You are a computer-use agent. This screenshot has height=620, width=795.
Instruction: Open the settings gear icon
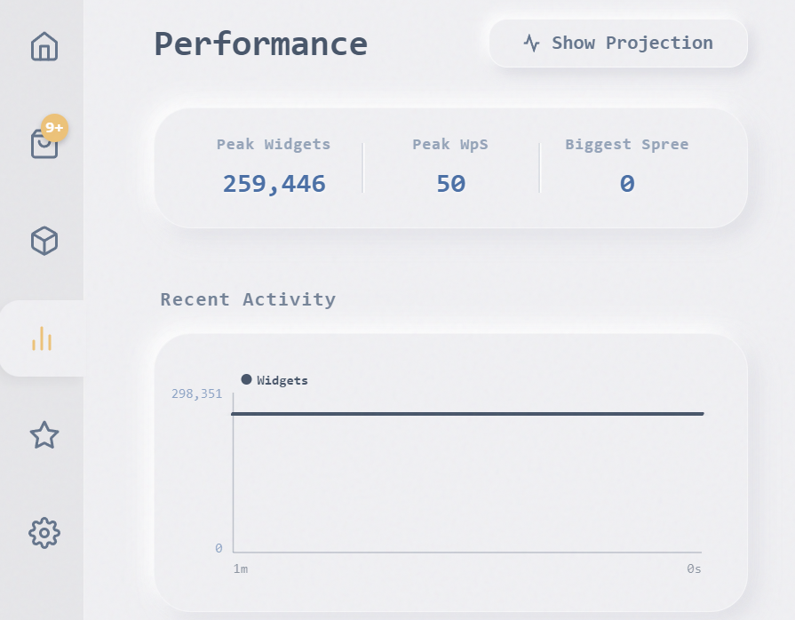click(x=44, y=533)
